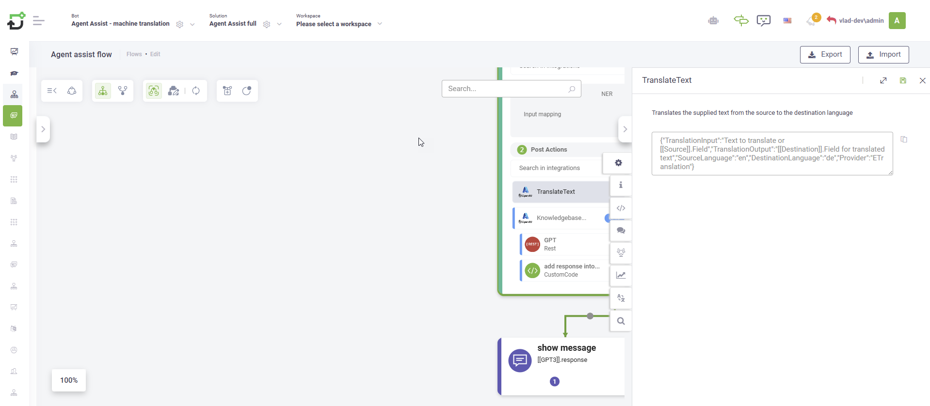The height and width of the screenshot is (406, 930).
Task: Toggle the Knowledgebase integration switch
Action: coord(608,218)
